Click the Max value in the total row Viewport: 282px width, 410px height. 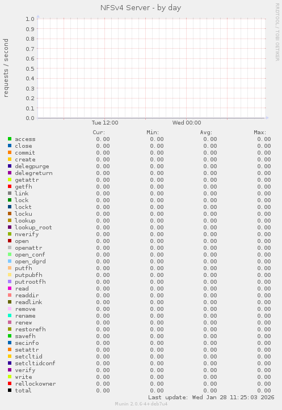coord(264,391)
